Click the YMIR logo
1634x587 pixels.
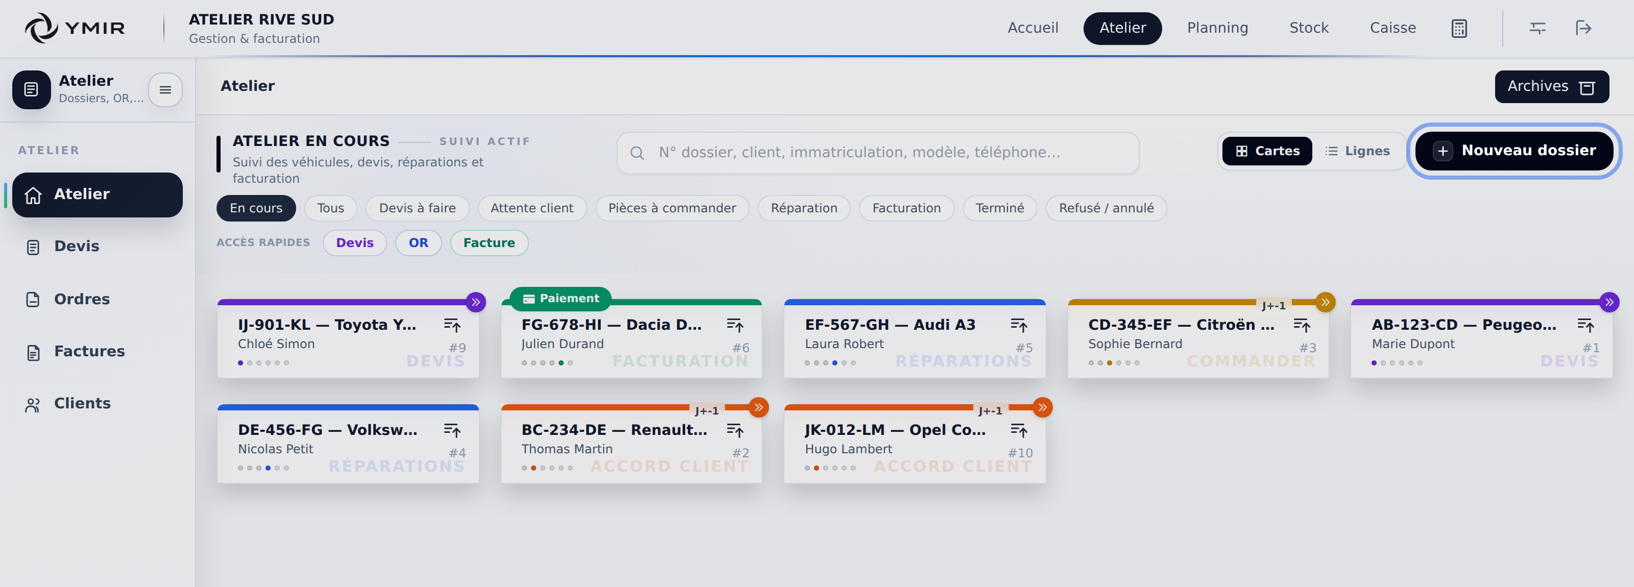pos(75,28)
